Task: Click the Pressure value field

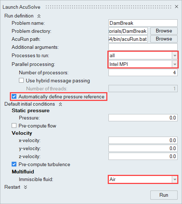Action: tap(143, 118)
